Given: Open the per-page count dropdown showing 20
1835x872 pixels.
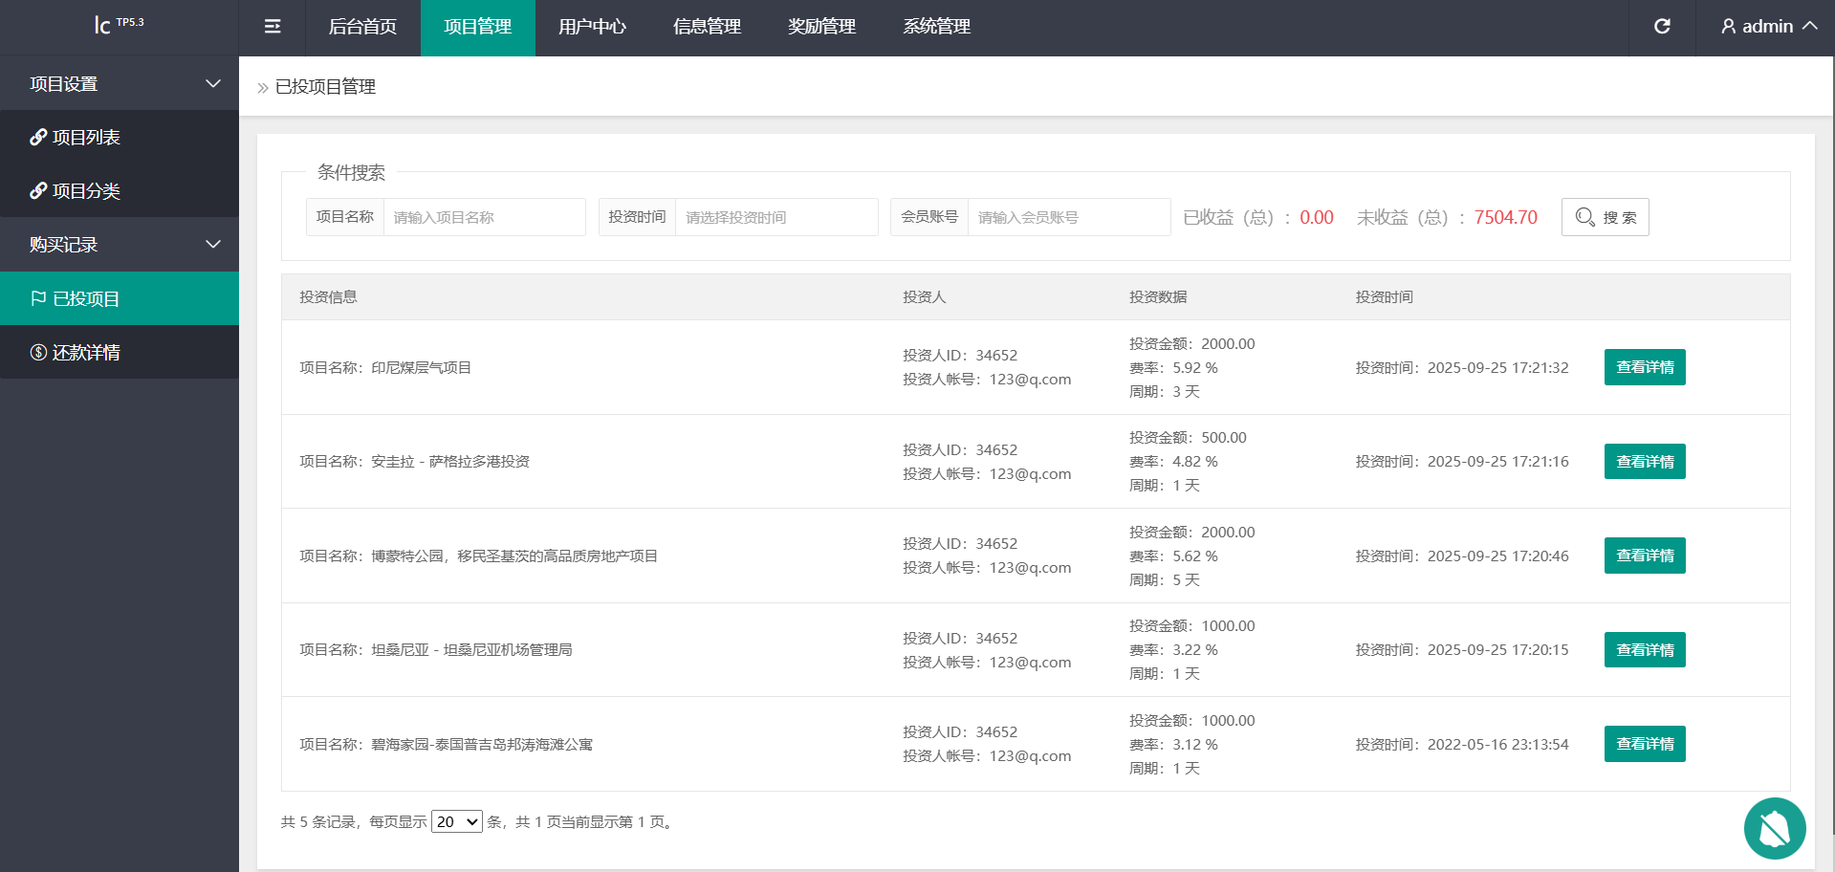Looking at the screenshot, I should [x=456, y=821].
